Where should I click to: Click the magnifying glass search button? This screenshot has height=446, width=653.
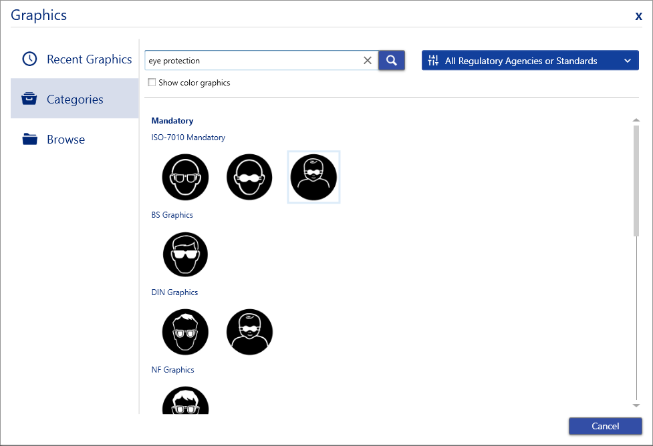click(x=392, y=61)
